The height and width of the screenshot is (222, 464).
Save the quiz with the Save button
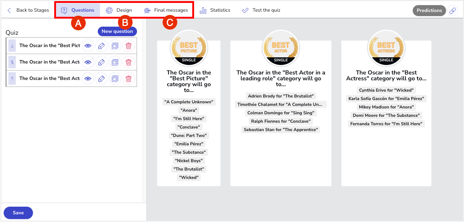point(18,213)
